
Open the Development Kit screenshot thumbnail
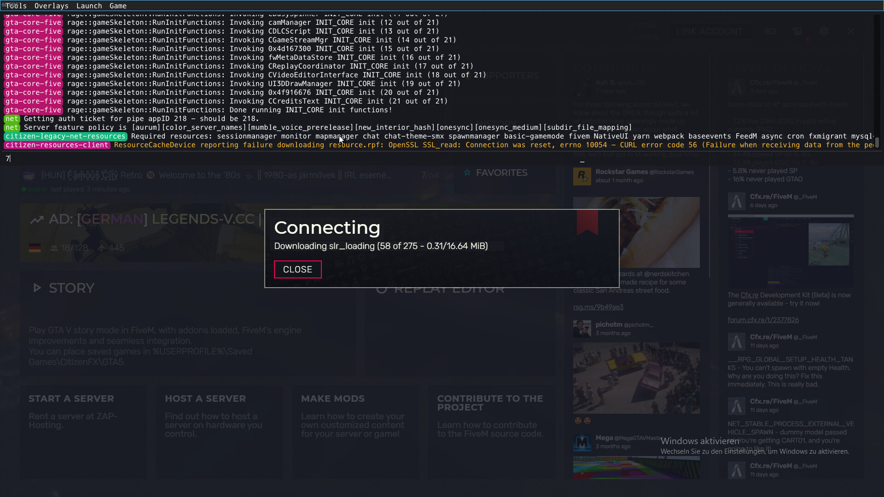[x=791, y=251]
